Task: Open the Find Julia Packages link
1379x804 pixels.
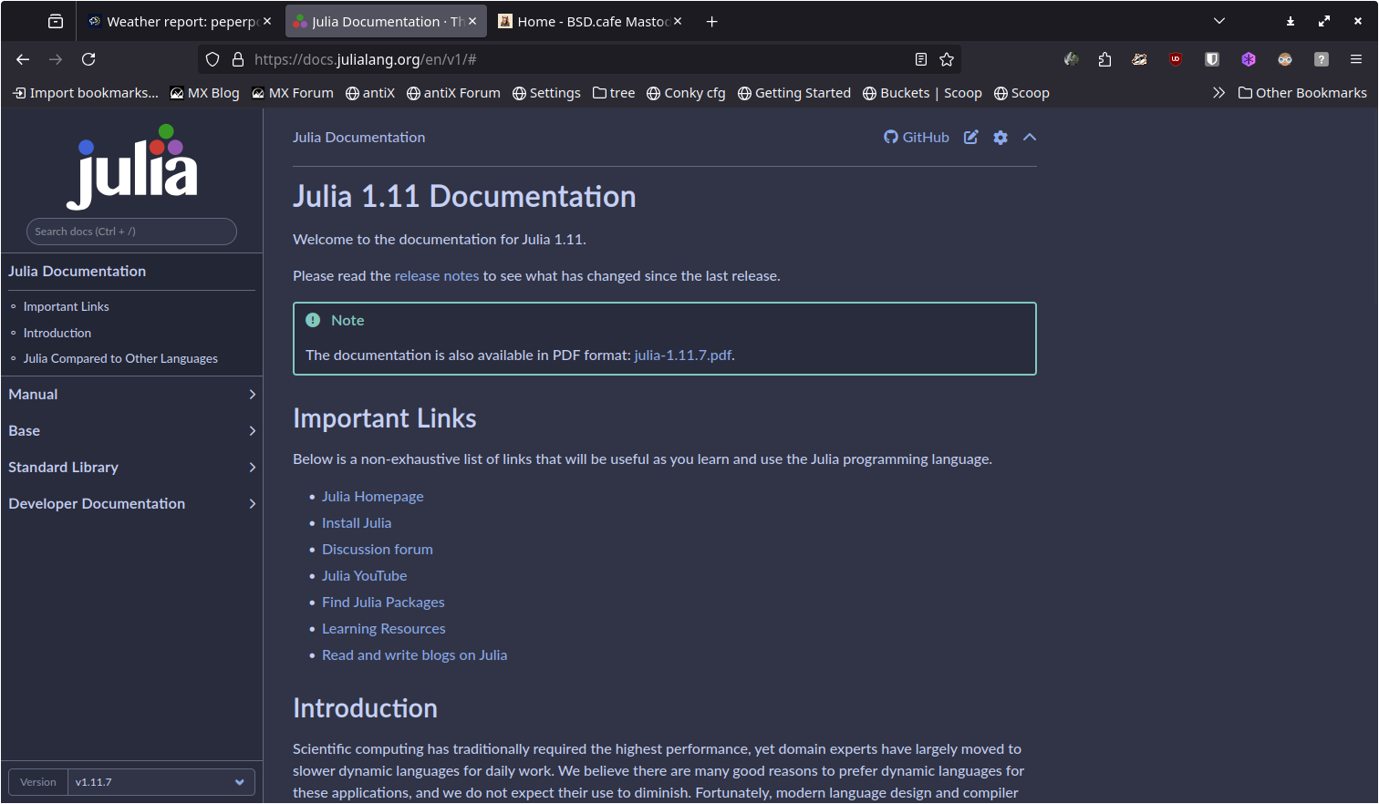Action: 383,602
